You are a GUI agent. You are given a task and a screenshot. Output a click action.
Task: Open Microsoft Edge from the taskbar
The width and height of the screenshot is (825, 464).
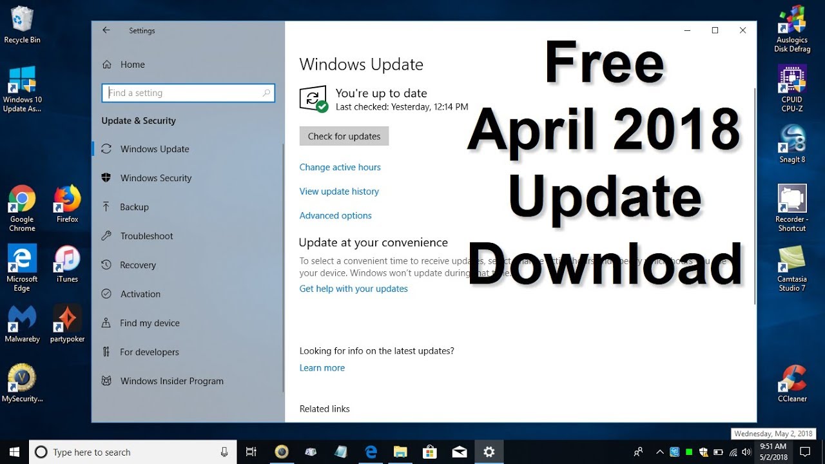point(371,452)
